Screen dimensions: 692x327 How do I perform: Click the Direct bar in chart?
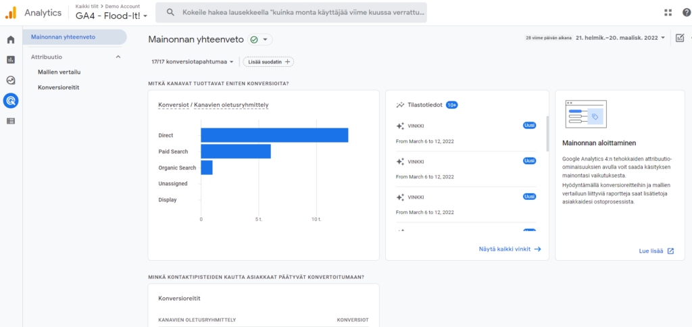(x=274, y=135)
